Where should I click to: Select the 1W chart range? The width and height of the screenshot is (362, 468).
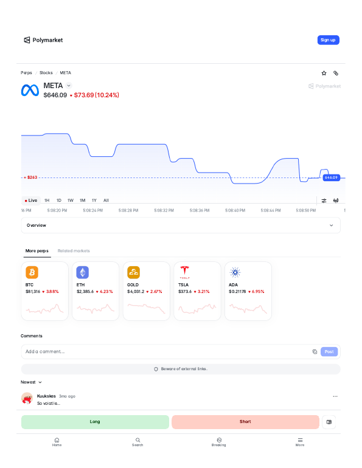pyautogui.click(x=71, y=201)
